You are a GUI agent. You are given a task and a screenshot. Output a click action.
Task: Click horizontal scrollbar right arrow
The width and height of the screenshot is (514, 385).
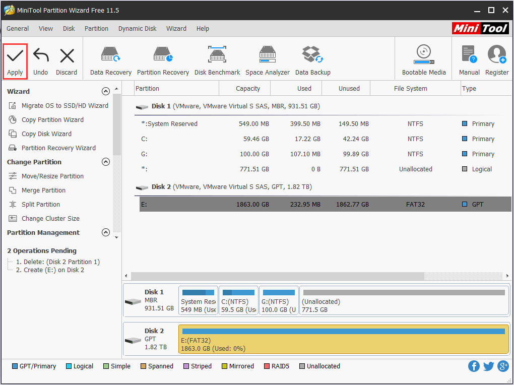click(507, 276)
